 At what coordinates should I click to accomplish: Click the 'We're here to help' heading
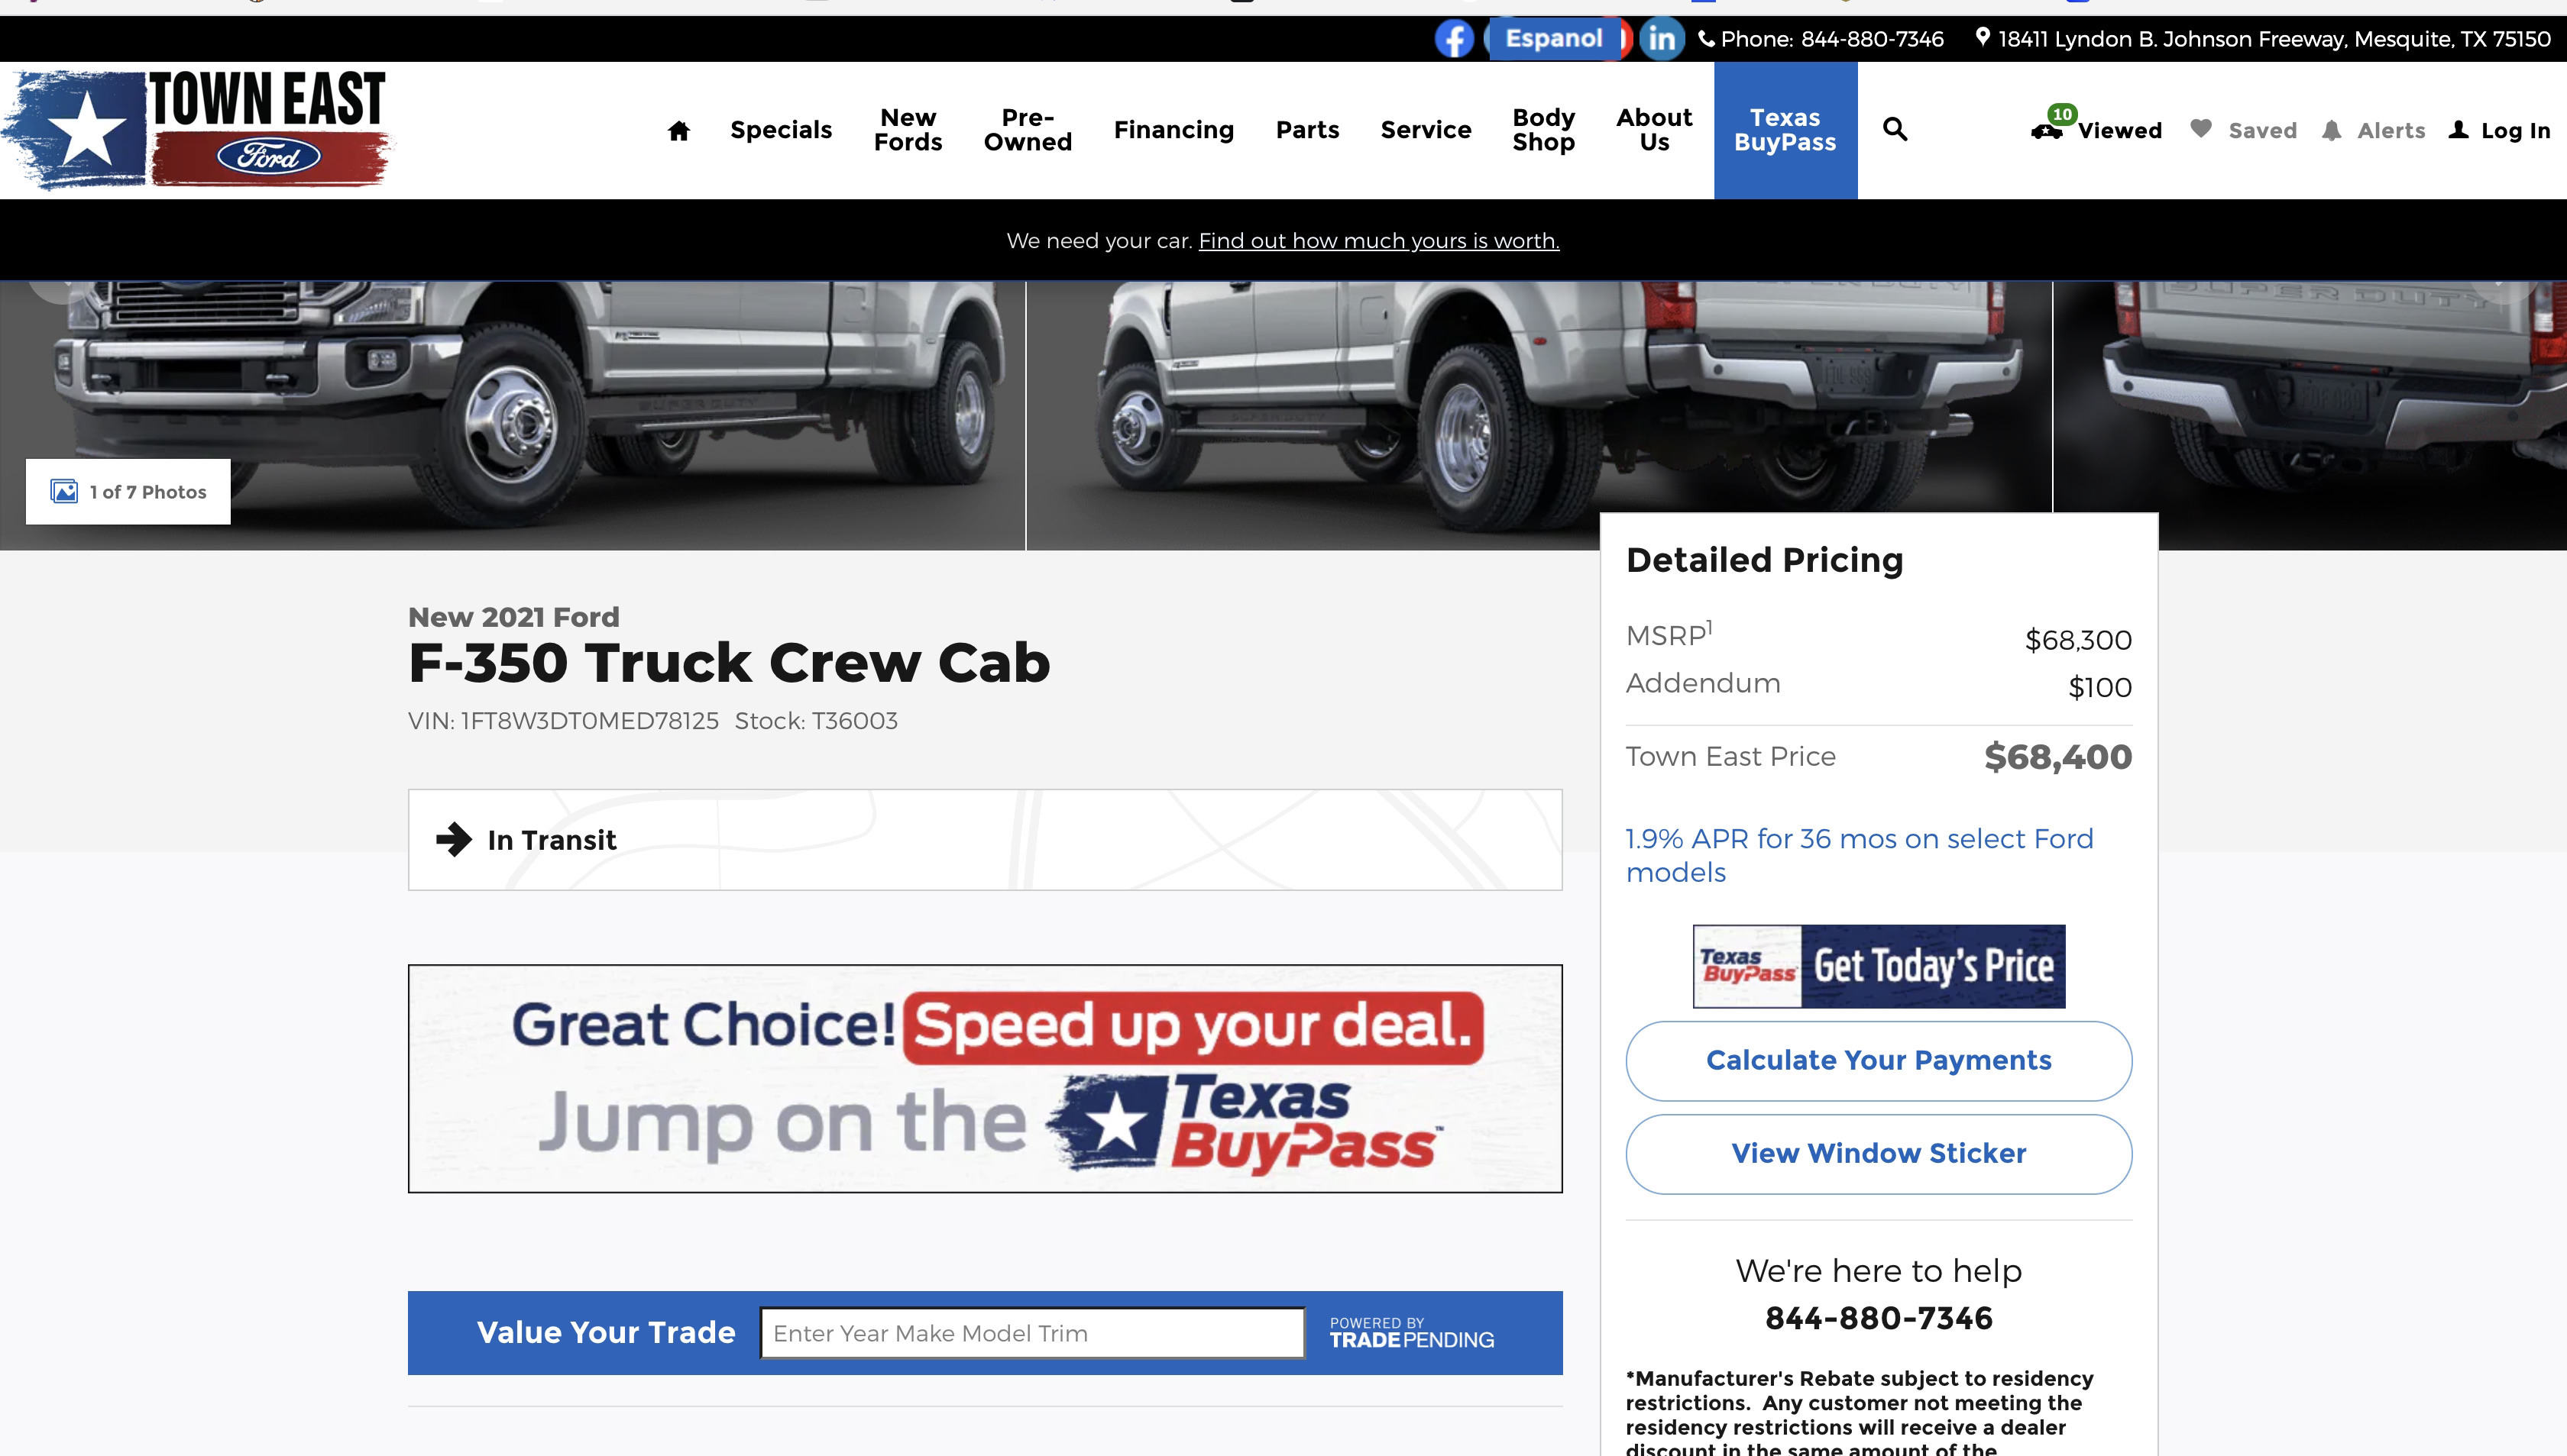click(1879, 1270)
